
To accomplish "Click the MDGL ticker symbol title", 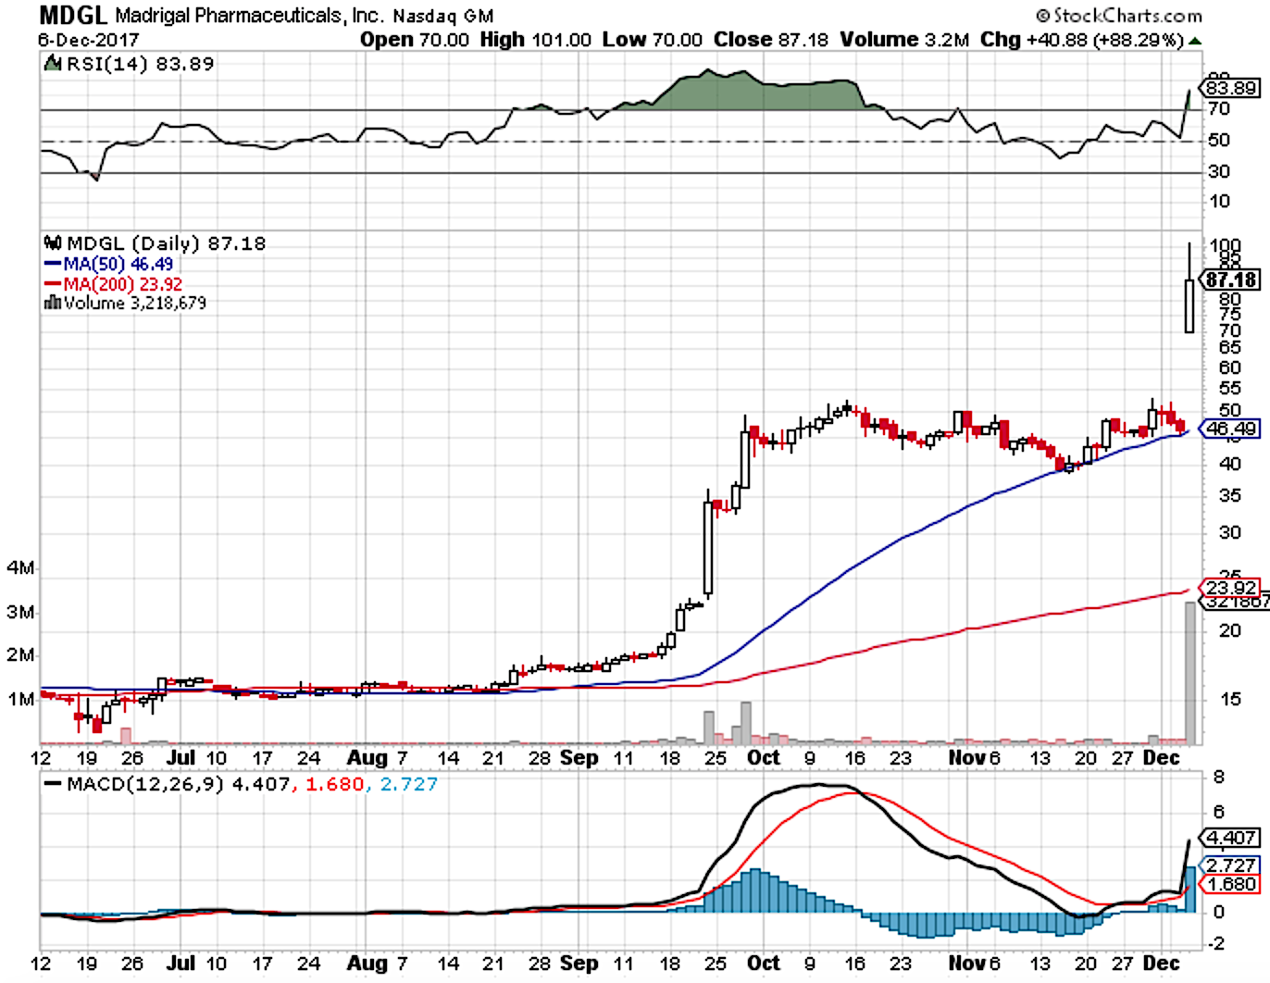I will click(x=72, y=15).
